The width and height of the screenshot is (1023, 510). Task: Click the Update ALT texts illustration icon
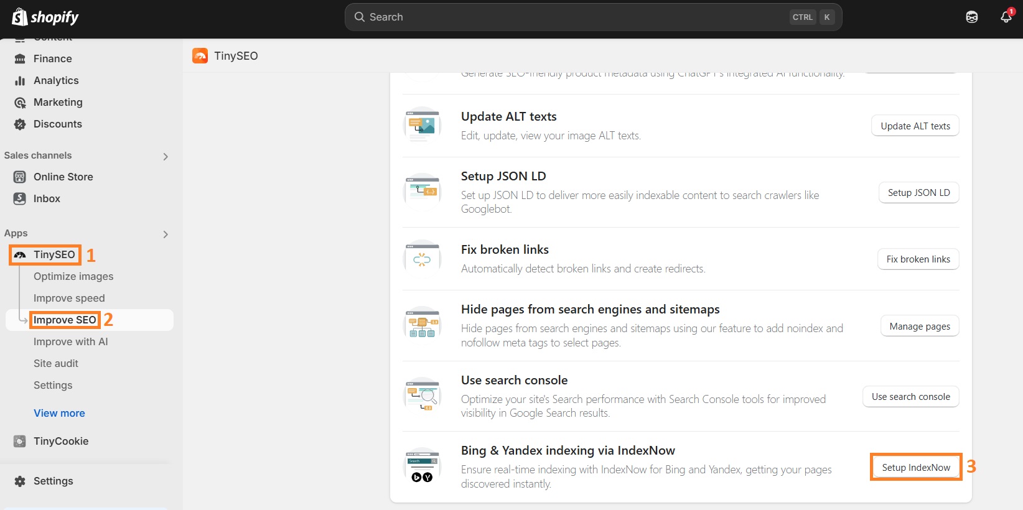click(423, 125)
